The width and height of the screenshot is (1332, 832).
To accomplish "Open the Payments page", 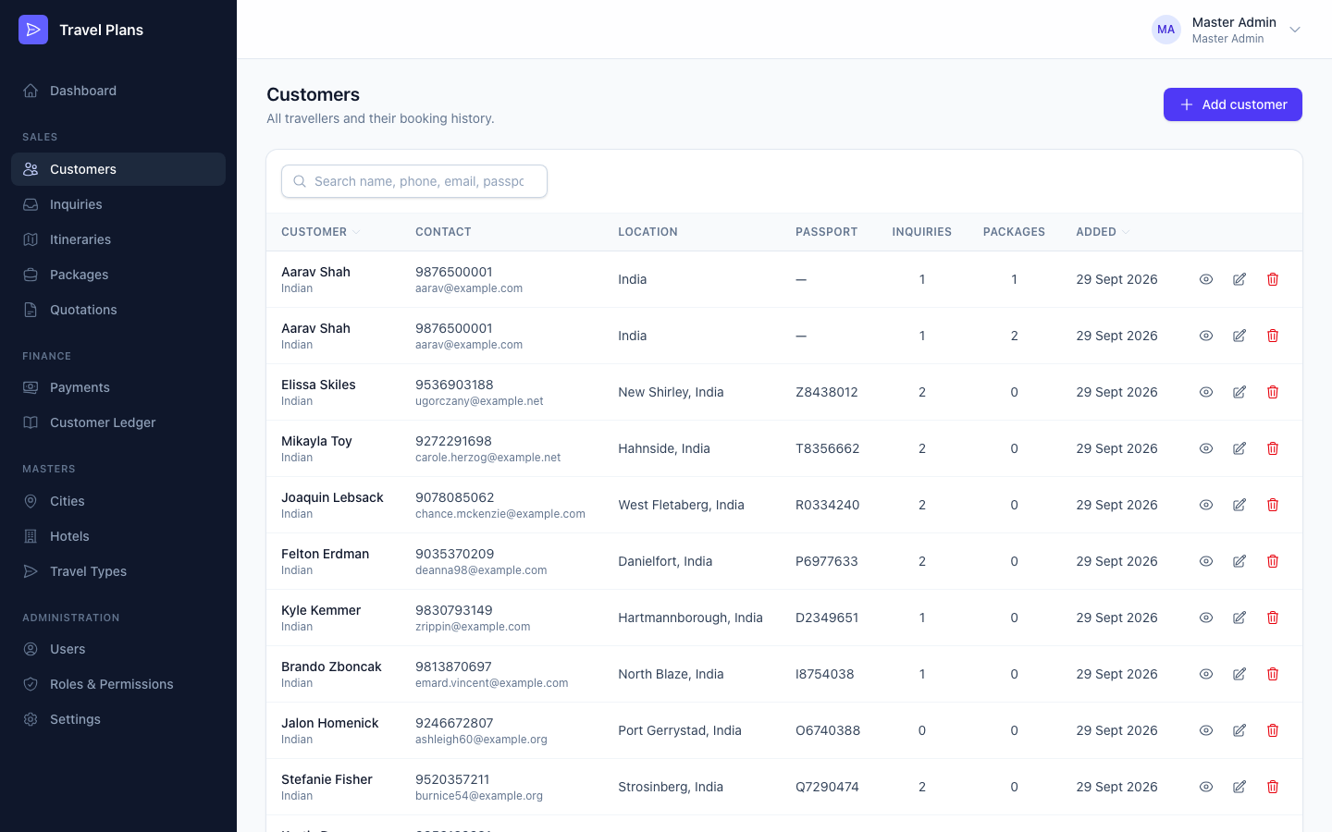I will pos(118,387).
